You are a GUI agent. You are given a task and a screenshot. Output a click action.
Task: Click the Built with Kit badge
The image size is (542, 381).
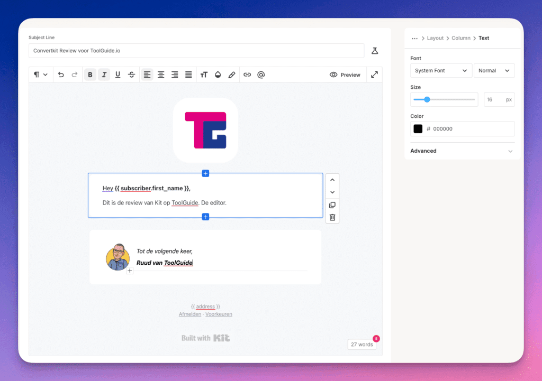pos(205,338)
